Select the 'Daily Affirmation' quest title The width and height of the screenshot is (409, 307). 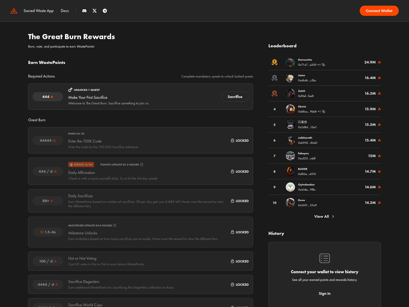click(82, 173)
